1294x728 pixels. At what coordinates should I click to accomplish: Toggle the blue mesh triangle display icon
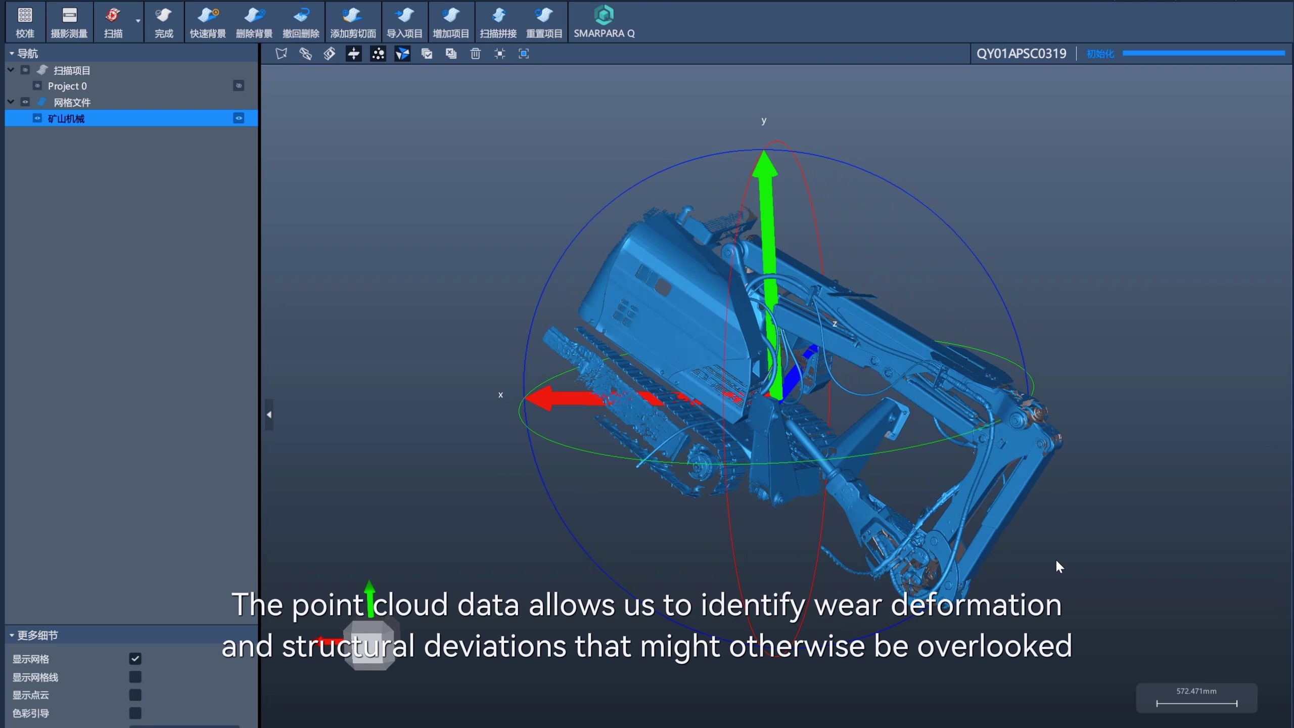(402, 54)
